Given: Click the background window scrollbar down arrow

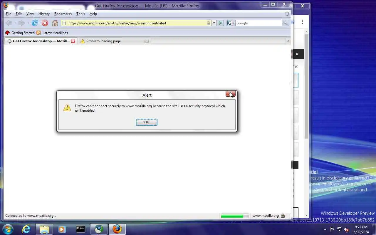Looking at the screenshot, I should point(307,215).
